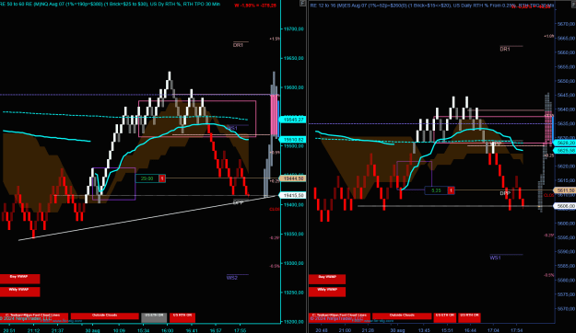Click the red CLOS label on left chart
The image size is (576, 333).
[274, 210]
